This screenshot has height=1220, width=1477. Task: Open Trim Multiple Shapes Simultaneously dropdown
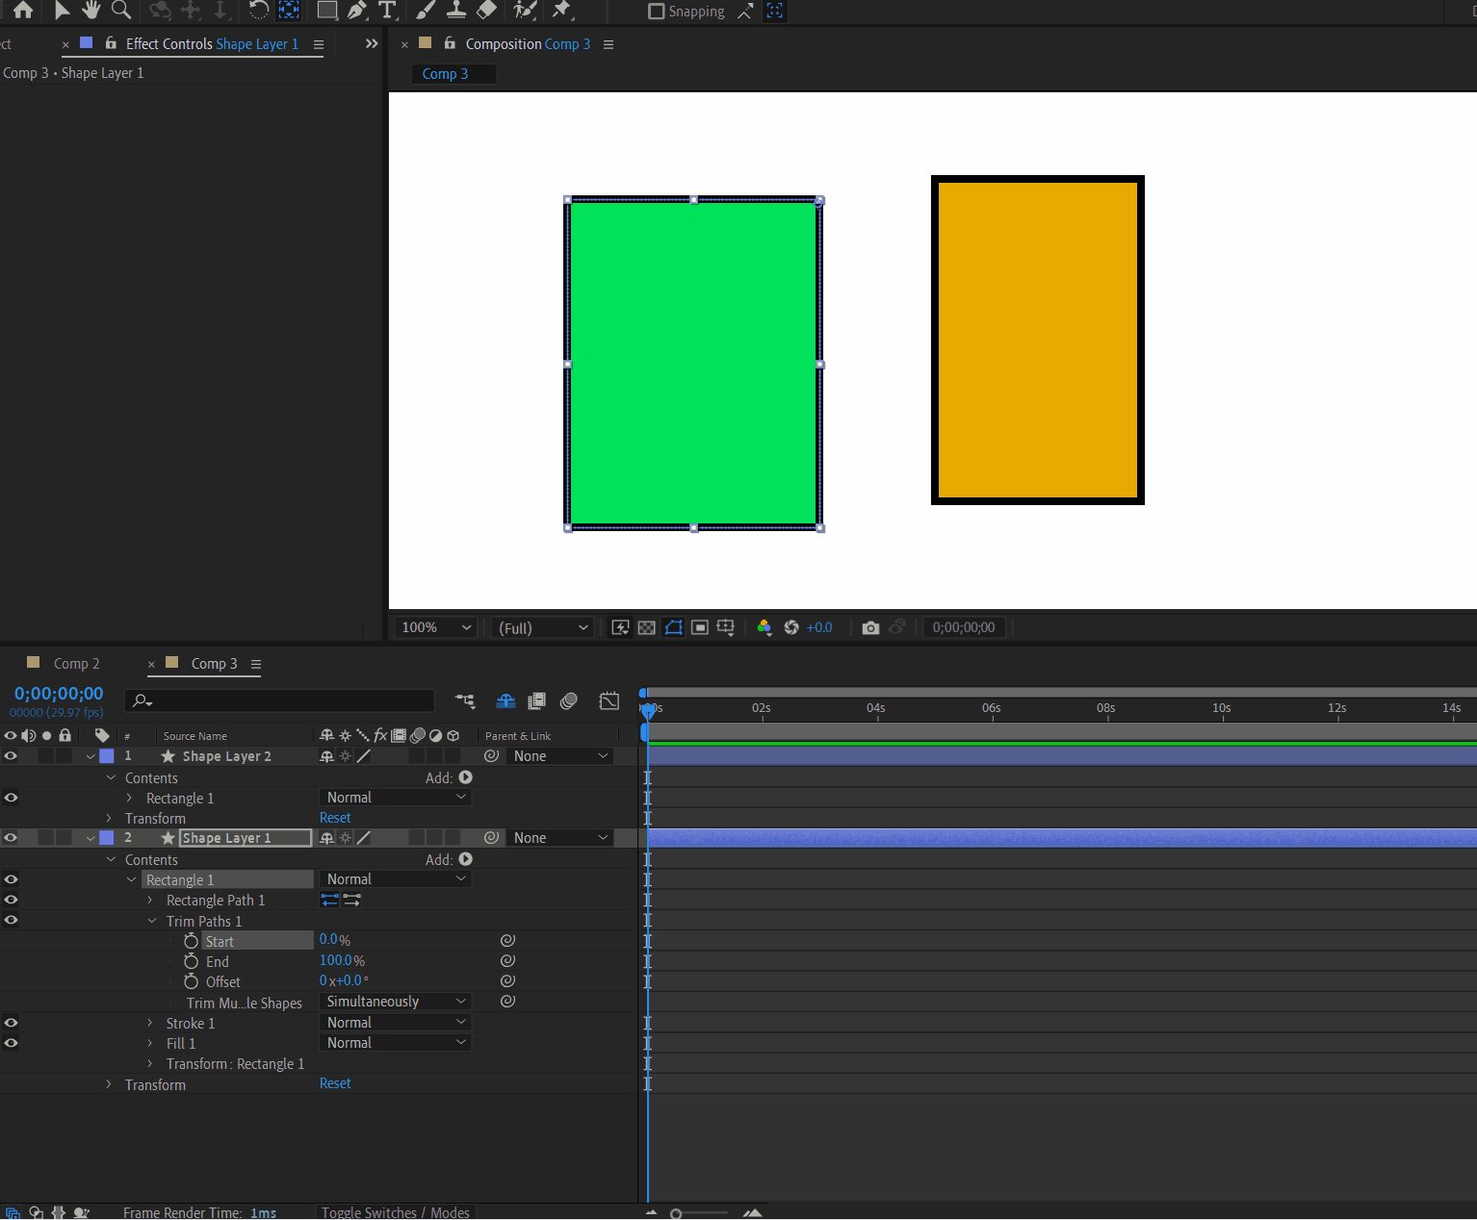point(396,1002)
